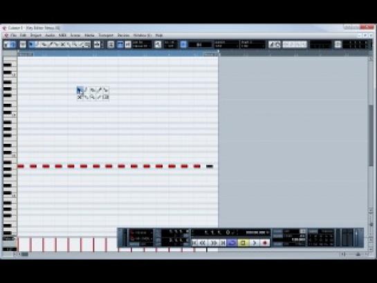Start playback with the transport Play button
Viewport: 377px width, 283px height.
pos(254,243)
